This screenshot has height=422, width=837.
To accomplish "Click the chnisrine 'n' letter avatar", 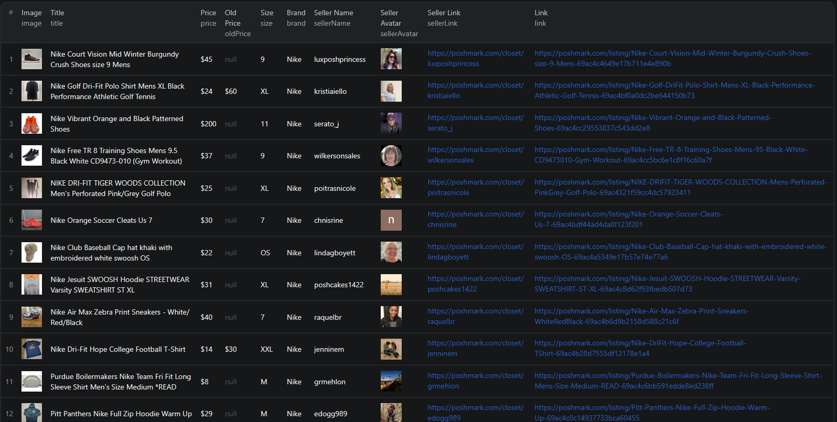I will click(391, 220).
